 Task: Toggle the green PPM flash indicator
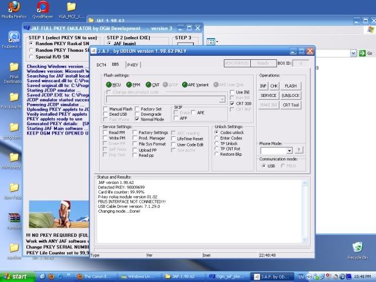coord(129,85)
